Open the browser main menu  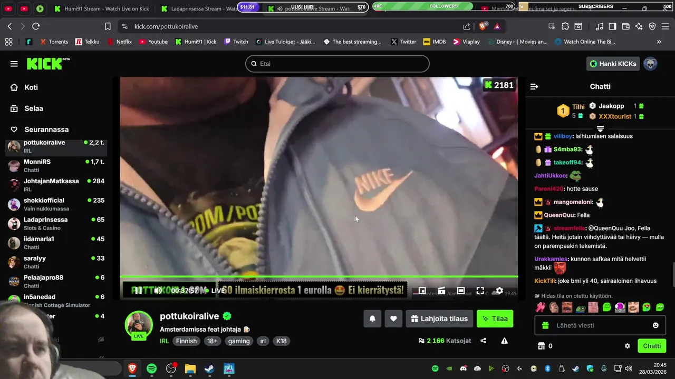tap(666, 26)
